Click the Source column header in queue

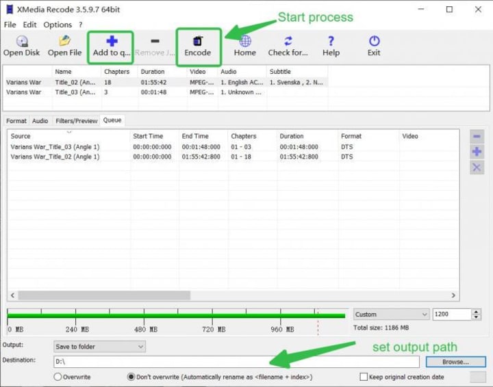tap(68, 136)
